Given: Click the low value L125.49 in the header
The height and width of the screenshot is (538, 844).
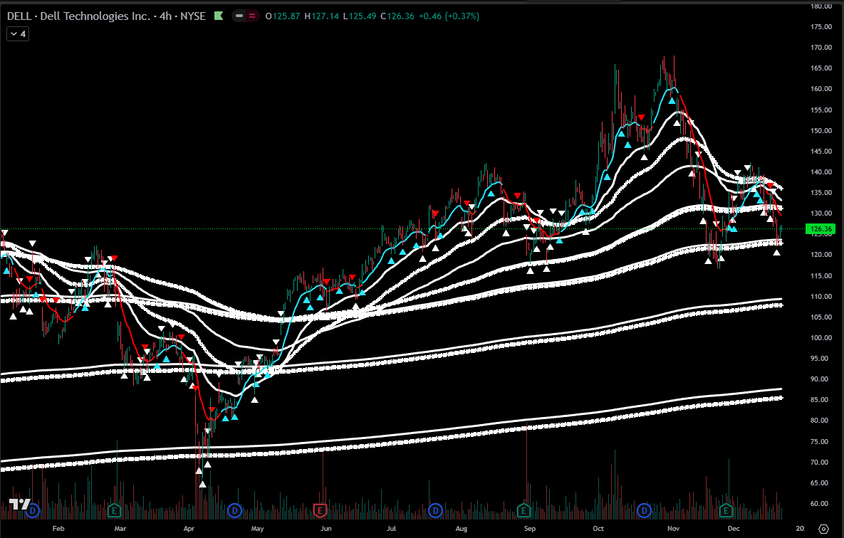Looking at the screenshot, I should 360,16.
